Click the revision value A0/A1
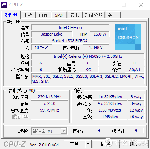150x149 pixels. click(x=135, y=70)
